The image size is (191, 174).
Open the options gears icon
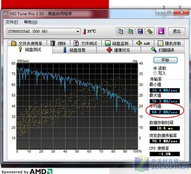[x=150, y=31]
